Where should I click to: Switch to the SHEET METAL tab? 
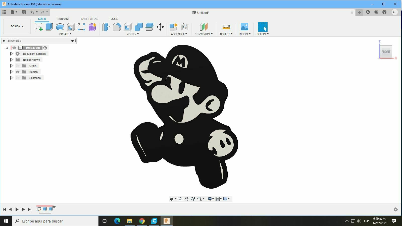[89, 19]
